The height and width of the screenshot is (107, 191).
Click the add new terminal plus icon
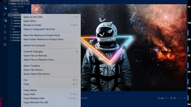coord(166,98)
